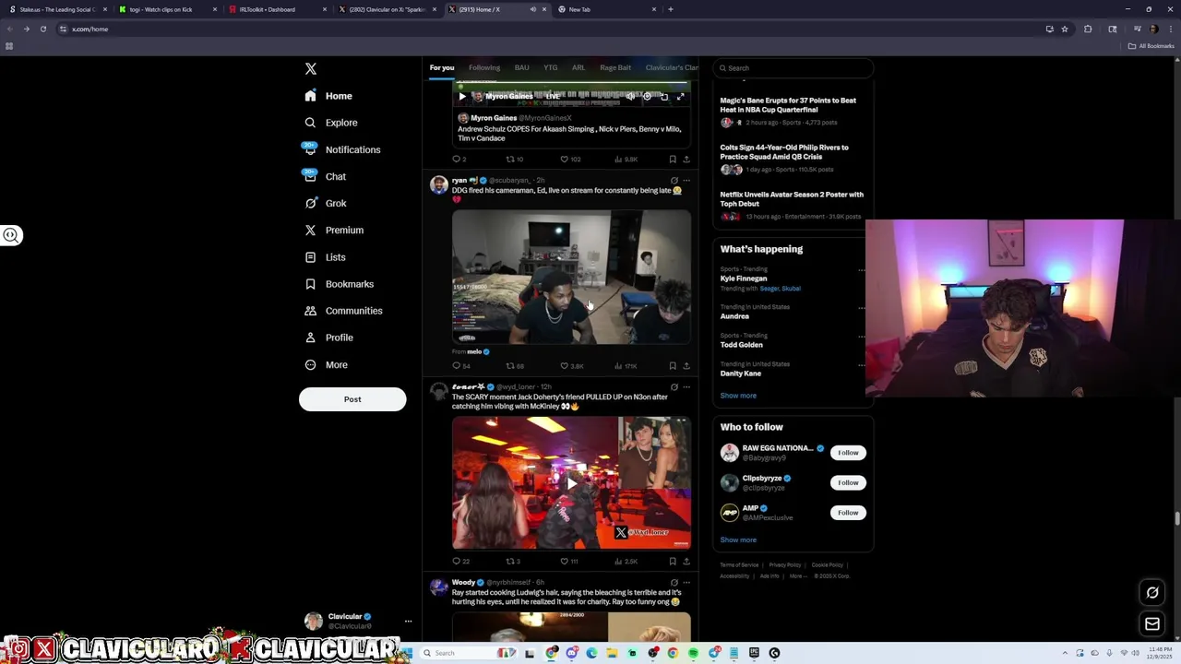The width and height of the screenshot is (1181, 664).
Task: Open the floating messages button
Action: 1152,624
